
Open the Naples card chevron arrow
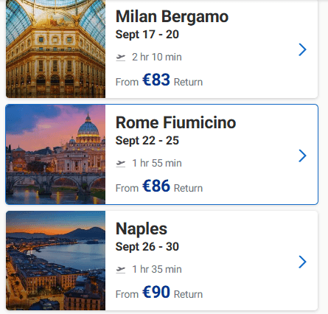click(302, 262)
